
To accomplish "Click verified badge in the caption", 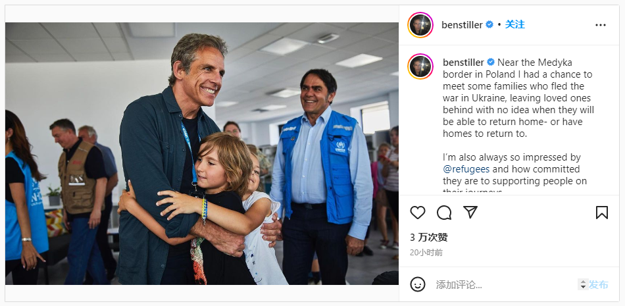I will click(x=491, y=63).
